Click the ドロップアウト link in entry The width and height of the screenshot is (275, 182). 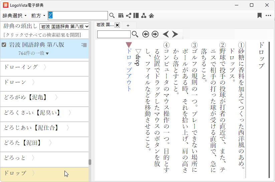tap(129, 70)
